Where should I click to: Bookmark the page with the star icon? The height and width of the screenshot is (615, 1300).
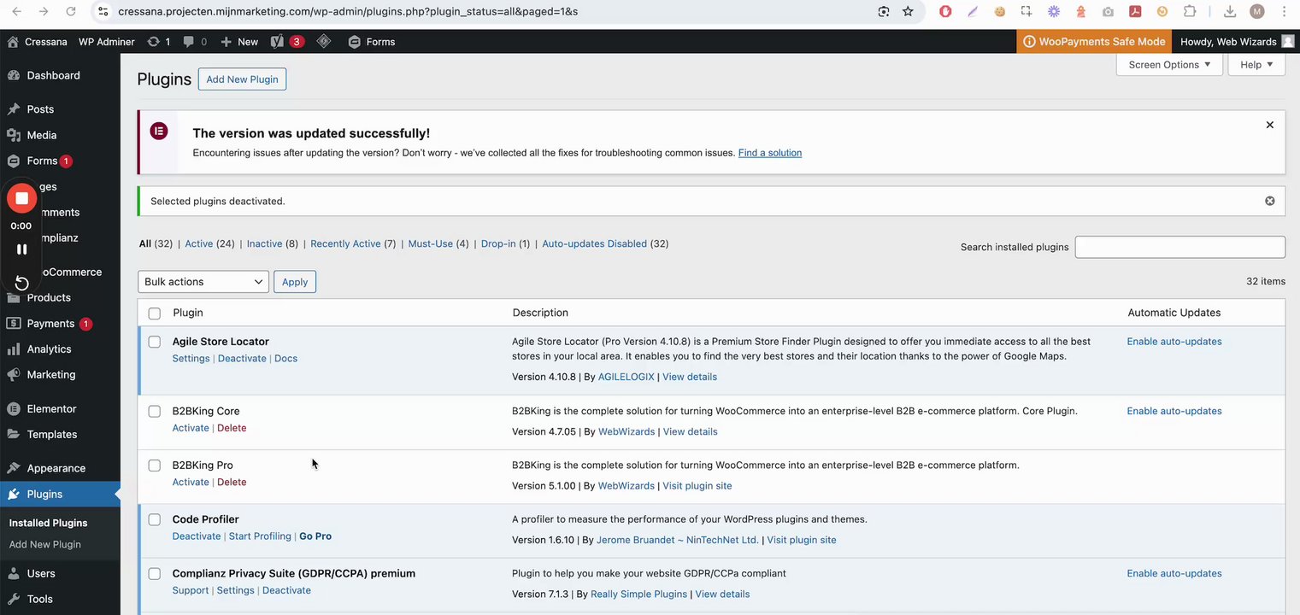tap(908, 12)
